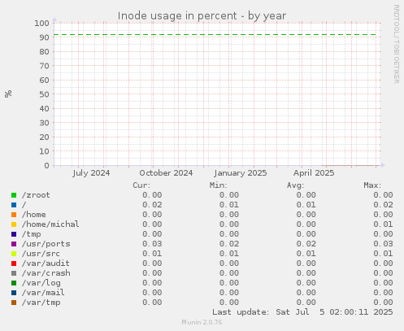Select the /usr/src legend label
The image size is (404, 331).
pyautogui.click(x=41, y=254)
